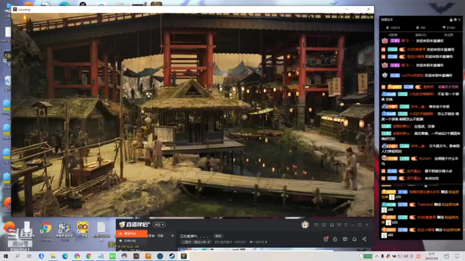Screen dimensions: 465x261
Task: Click room number 6393261 in companion status line
Action: point(240,242)
